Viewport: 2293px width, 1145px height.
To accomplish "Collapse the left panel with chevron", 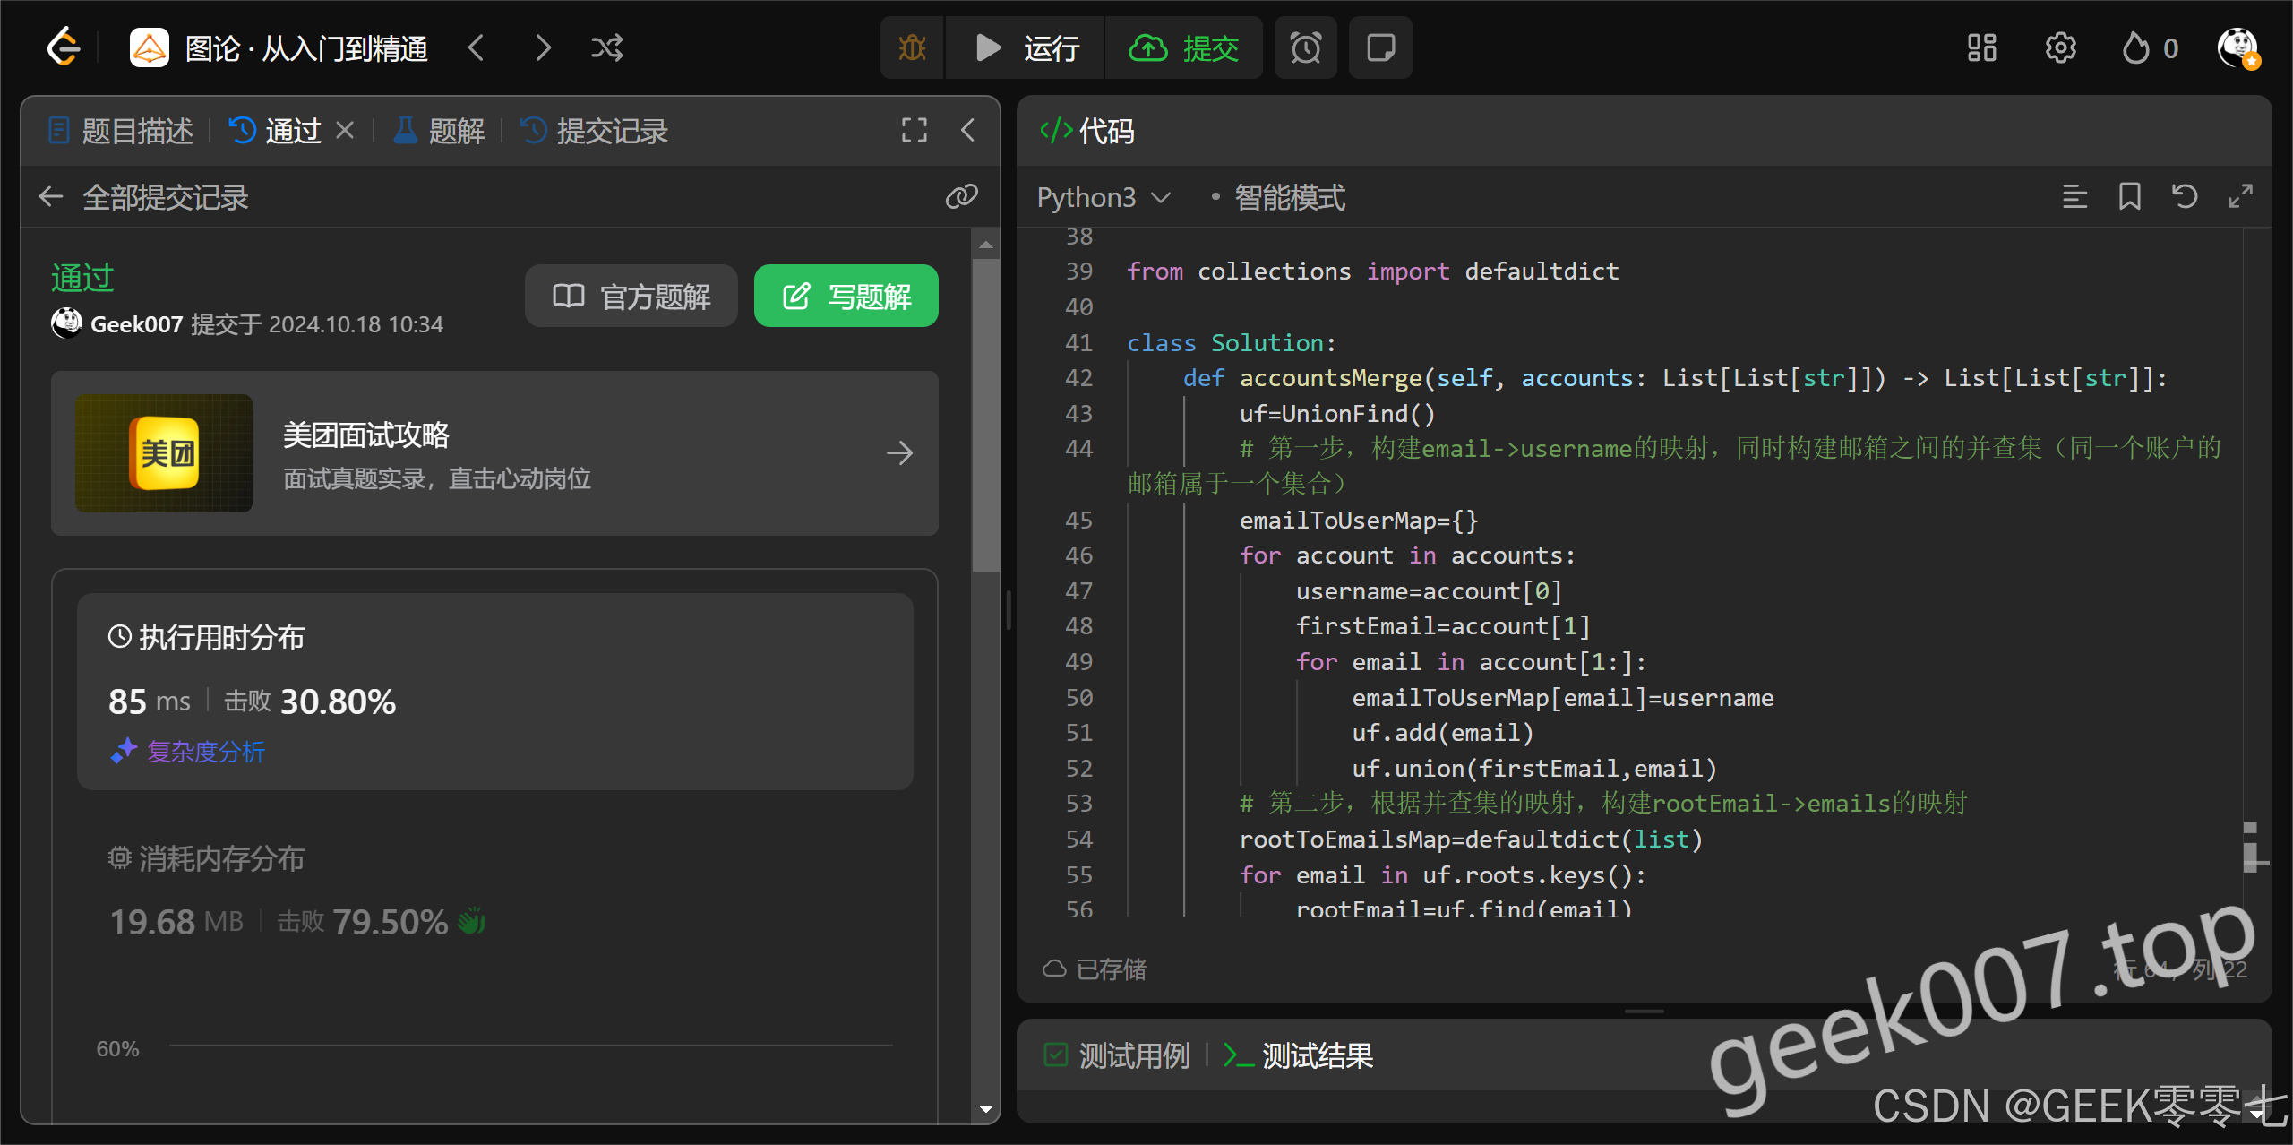I will point(968,131).
